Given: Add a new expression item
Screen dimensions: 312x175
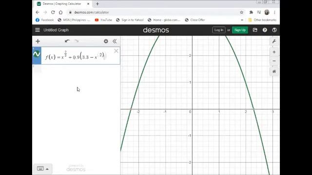Looking at the screenshot, I should pyautogui.click(x=38, y=41).
